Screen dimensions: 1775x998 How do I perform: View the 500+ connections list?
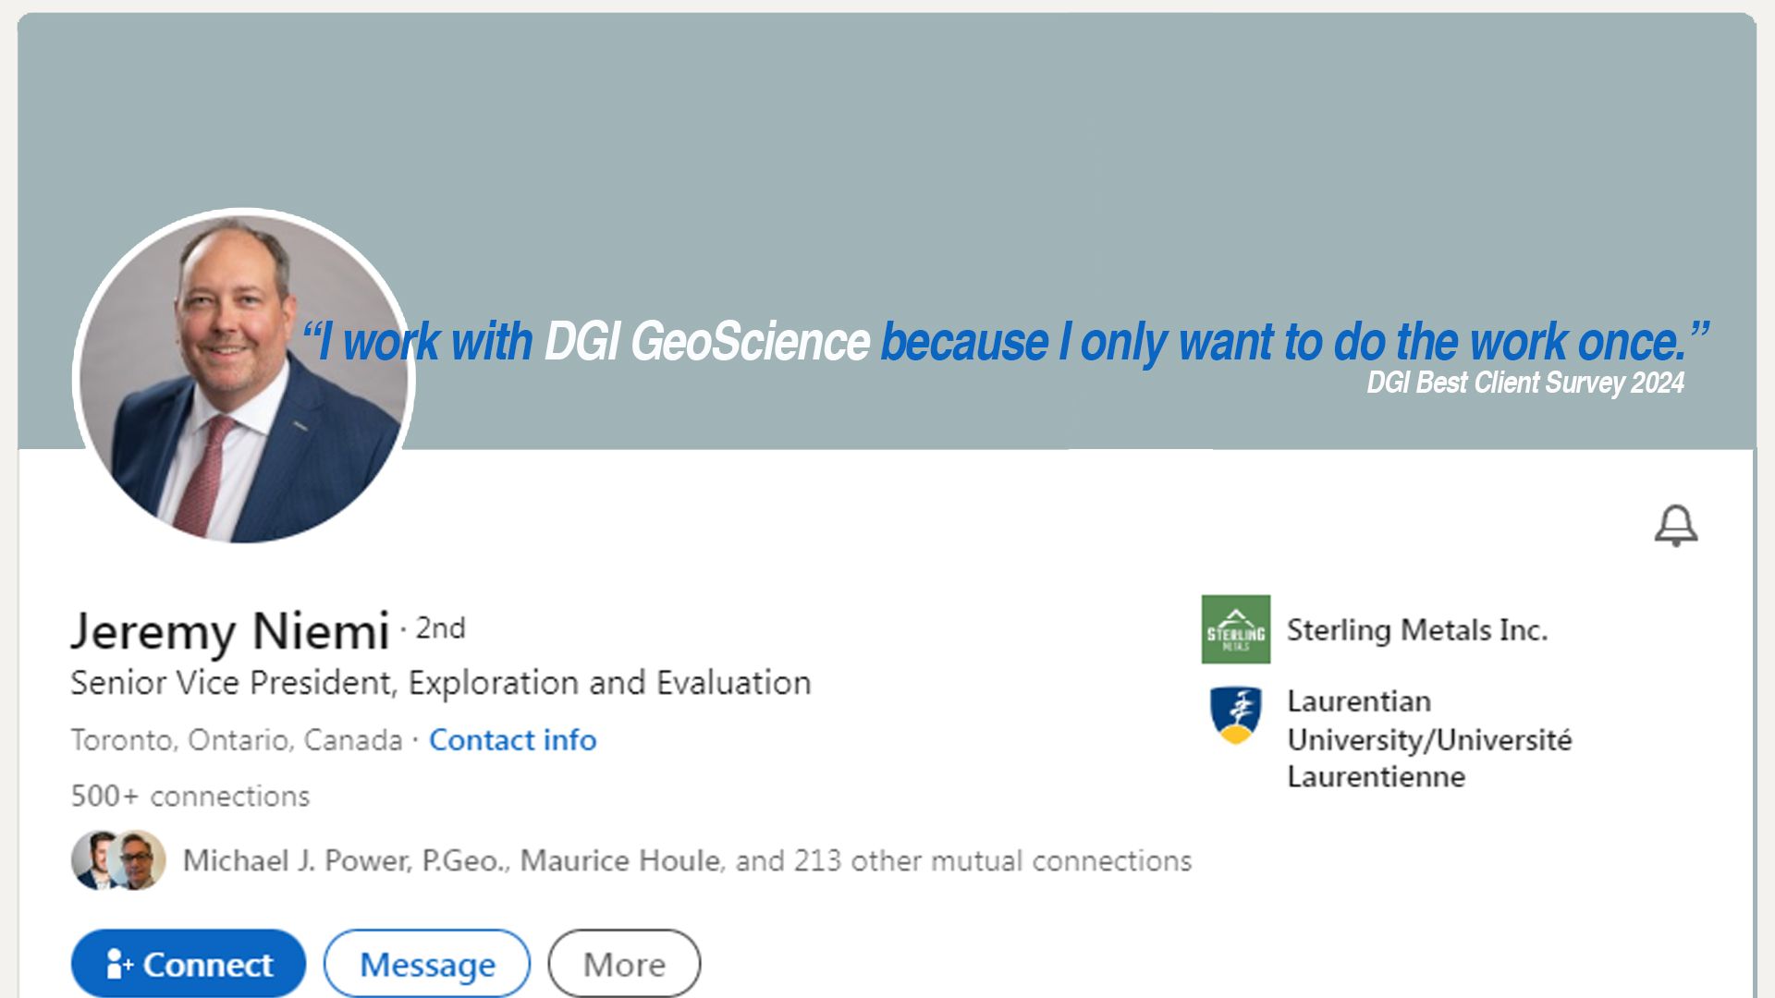190,797
